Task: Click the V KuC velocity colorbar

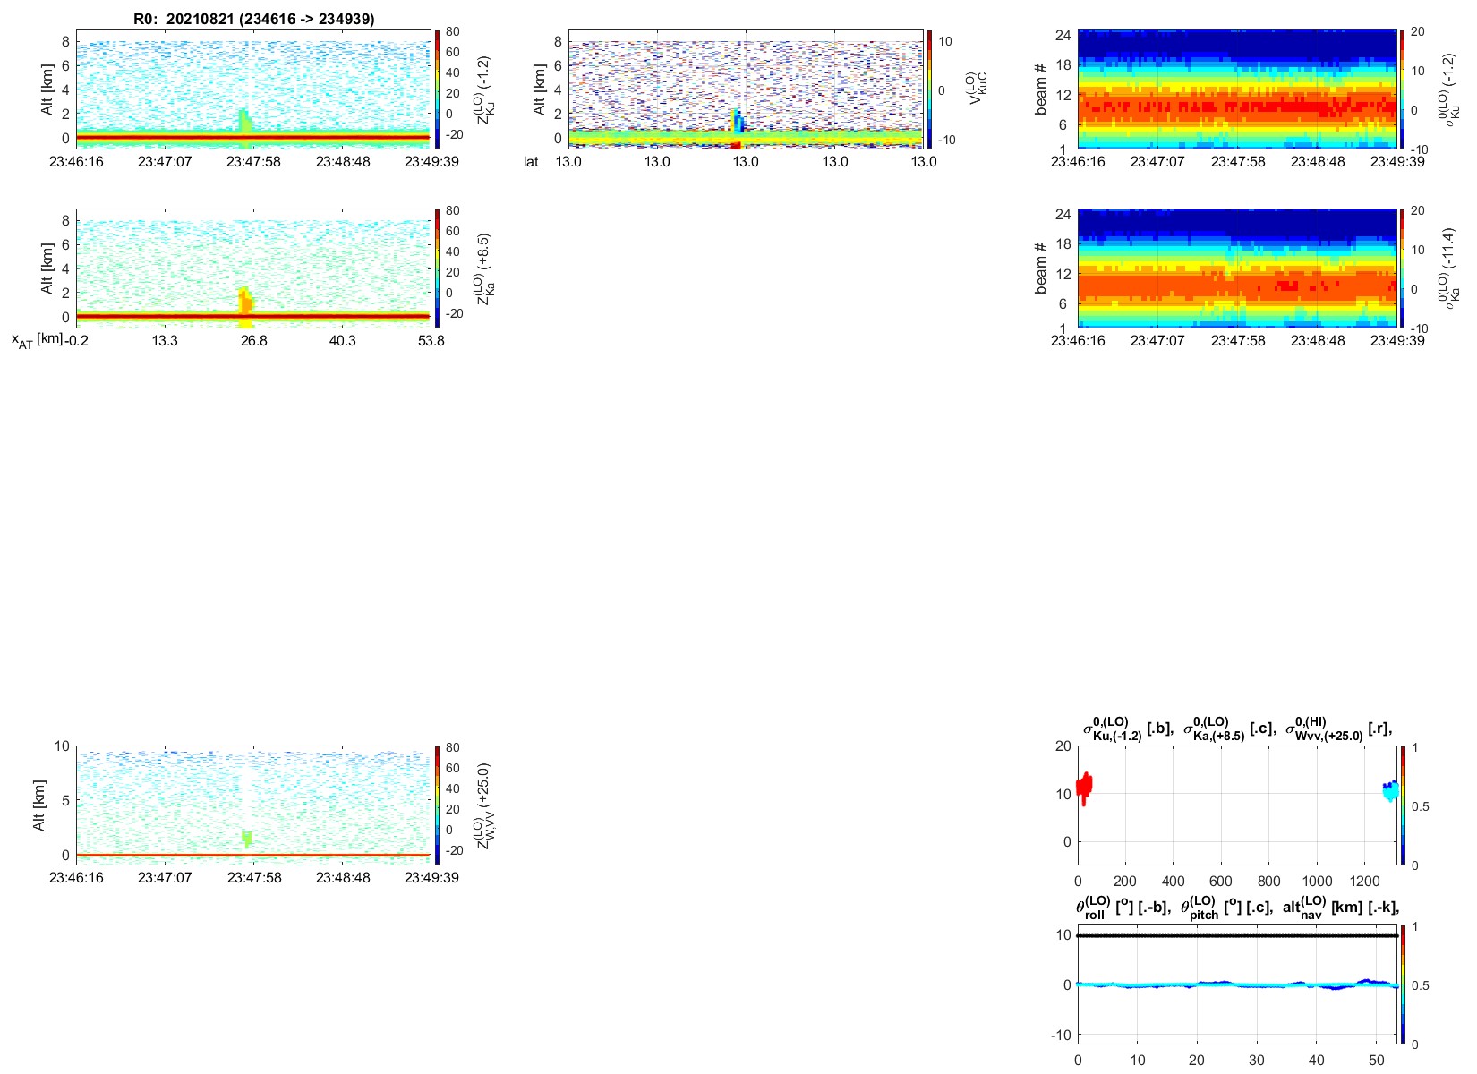Action: tap(929, 89)
